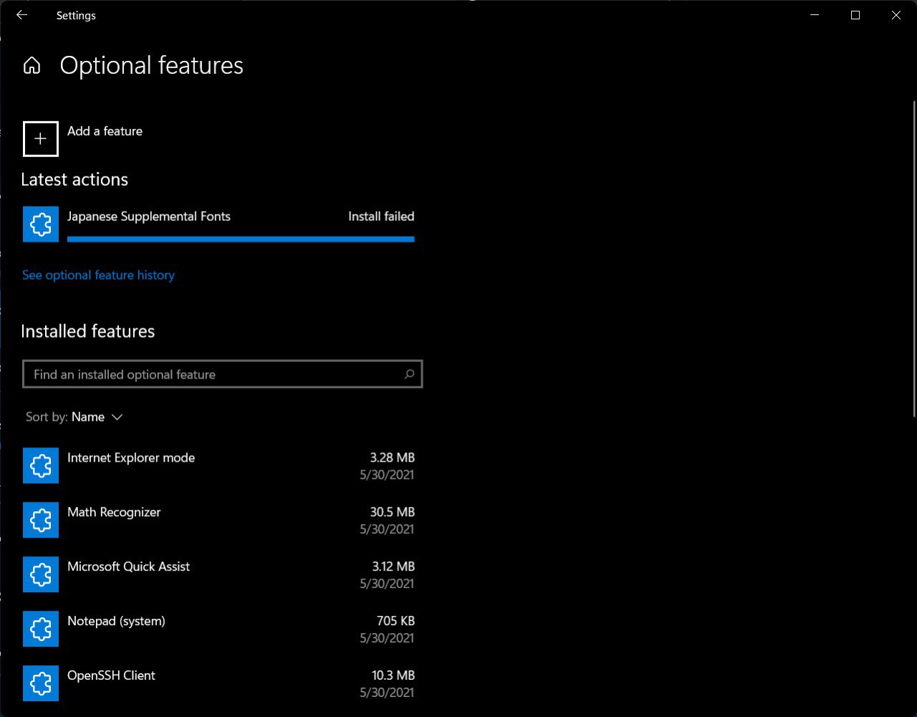Select the Microsoft Quick Assist entry

point(219,574)
